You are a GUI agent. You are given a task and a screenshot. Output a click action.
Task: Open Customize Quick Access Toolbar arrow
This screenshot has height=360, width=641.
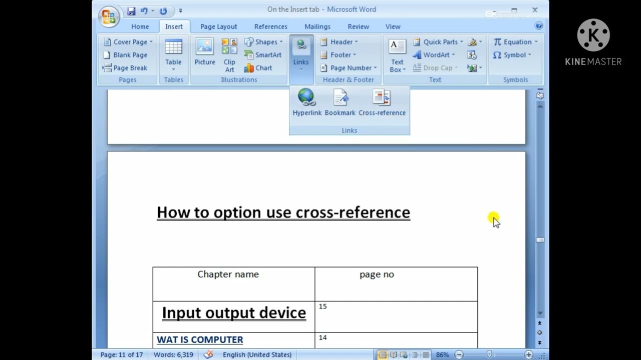181,11
